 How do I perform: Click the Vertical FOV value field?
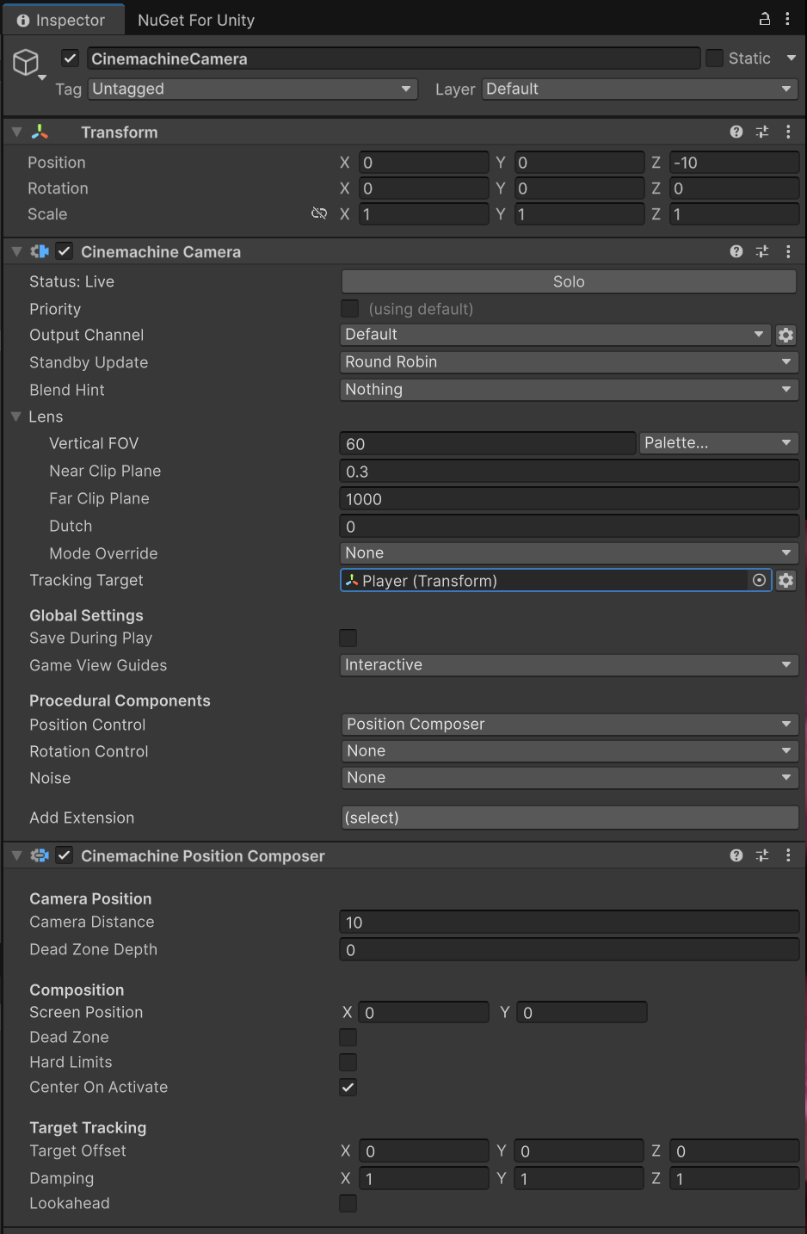[x=487, y=444]
